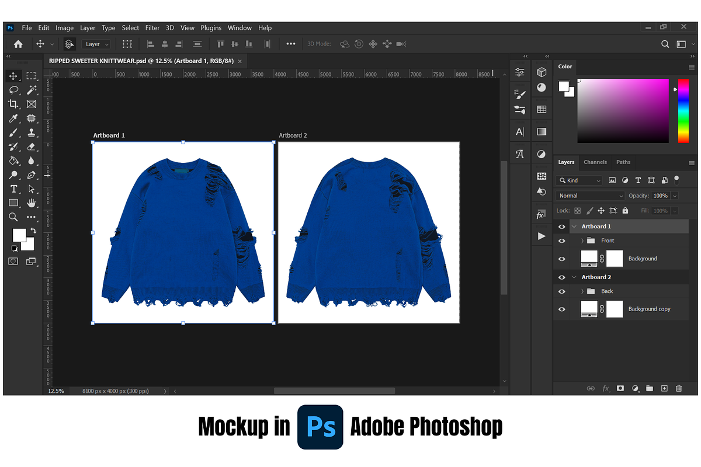Select the Horizontal Type tool
This screenshot has width=701, height=467.
pyautogui.click(x=13, y=189)
